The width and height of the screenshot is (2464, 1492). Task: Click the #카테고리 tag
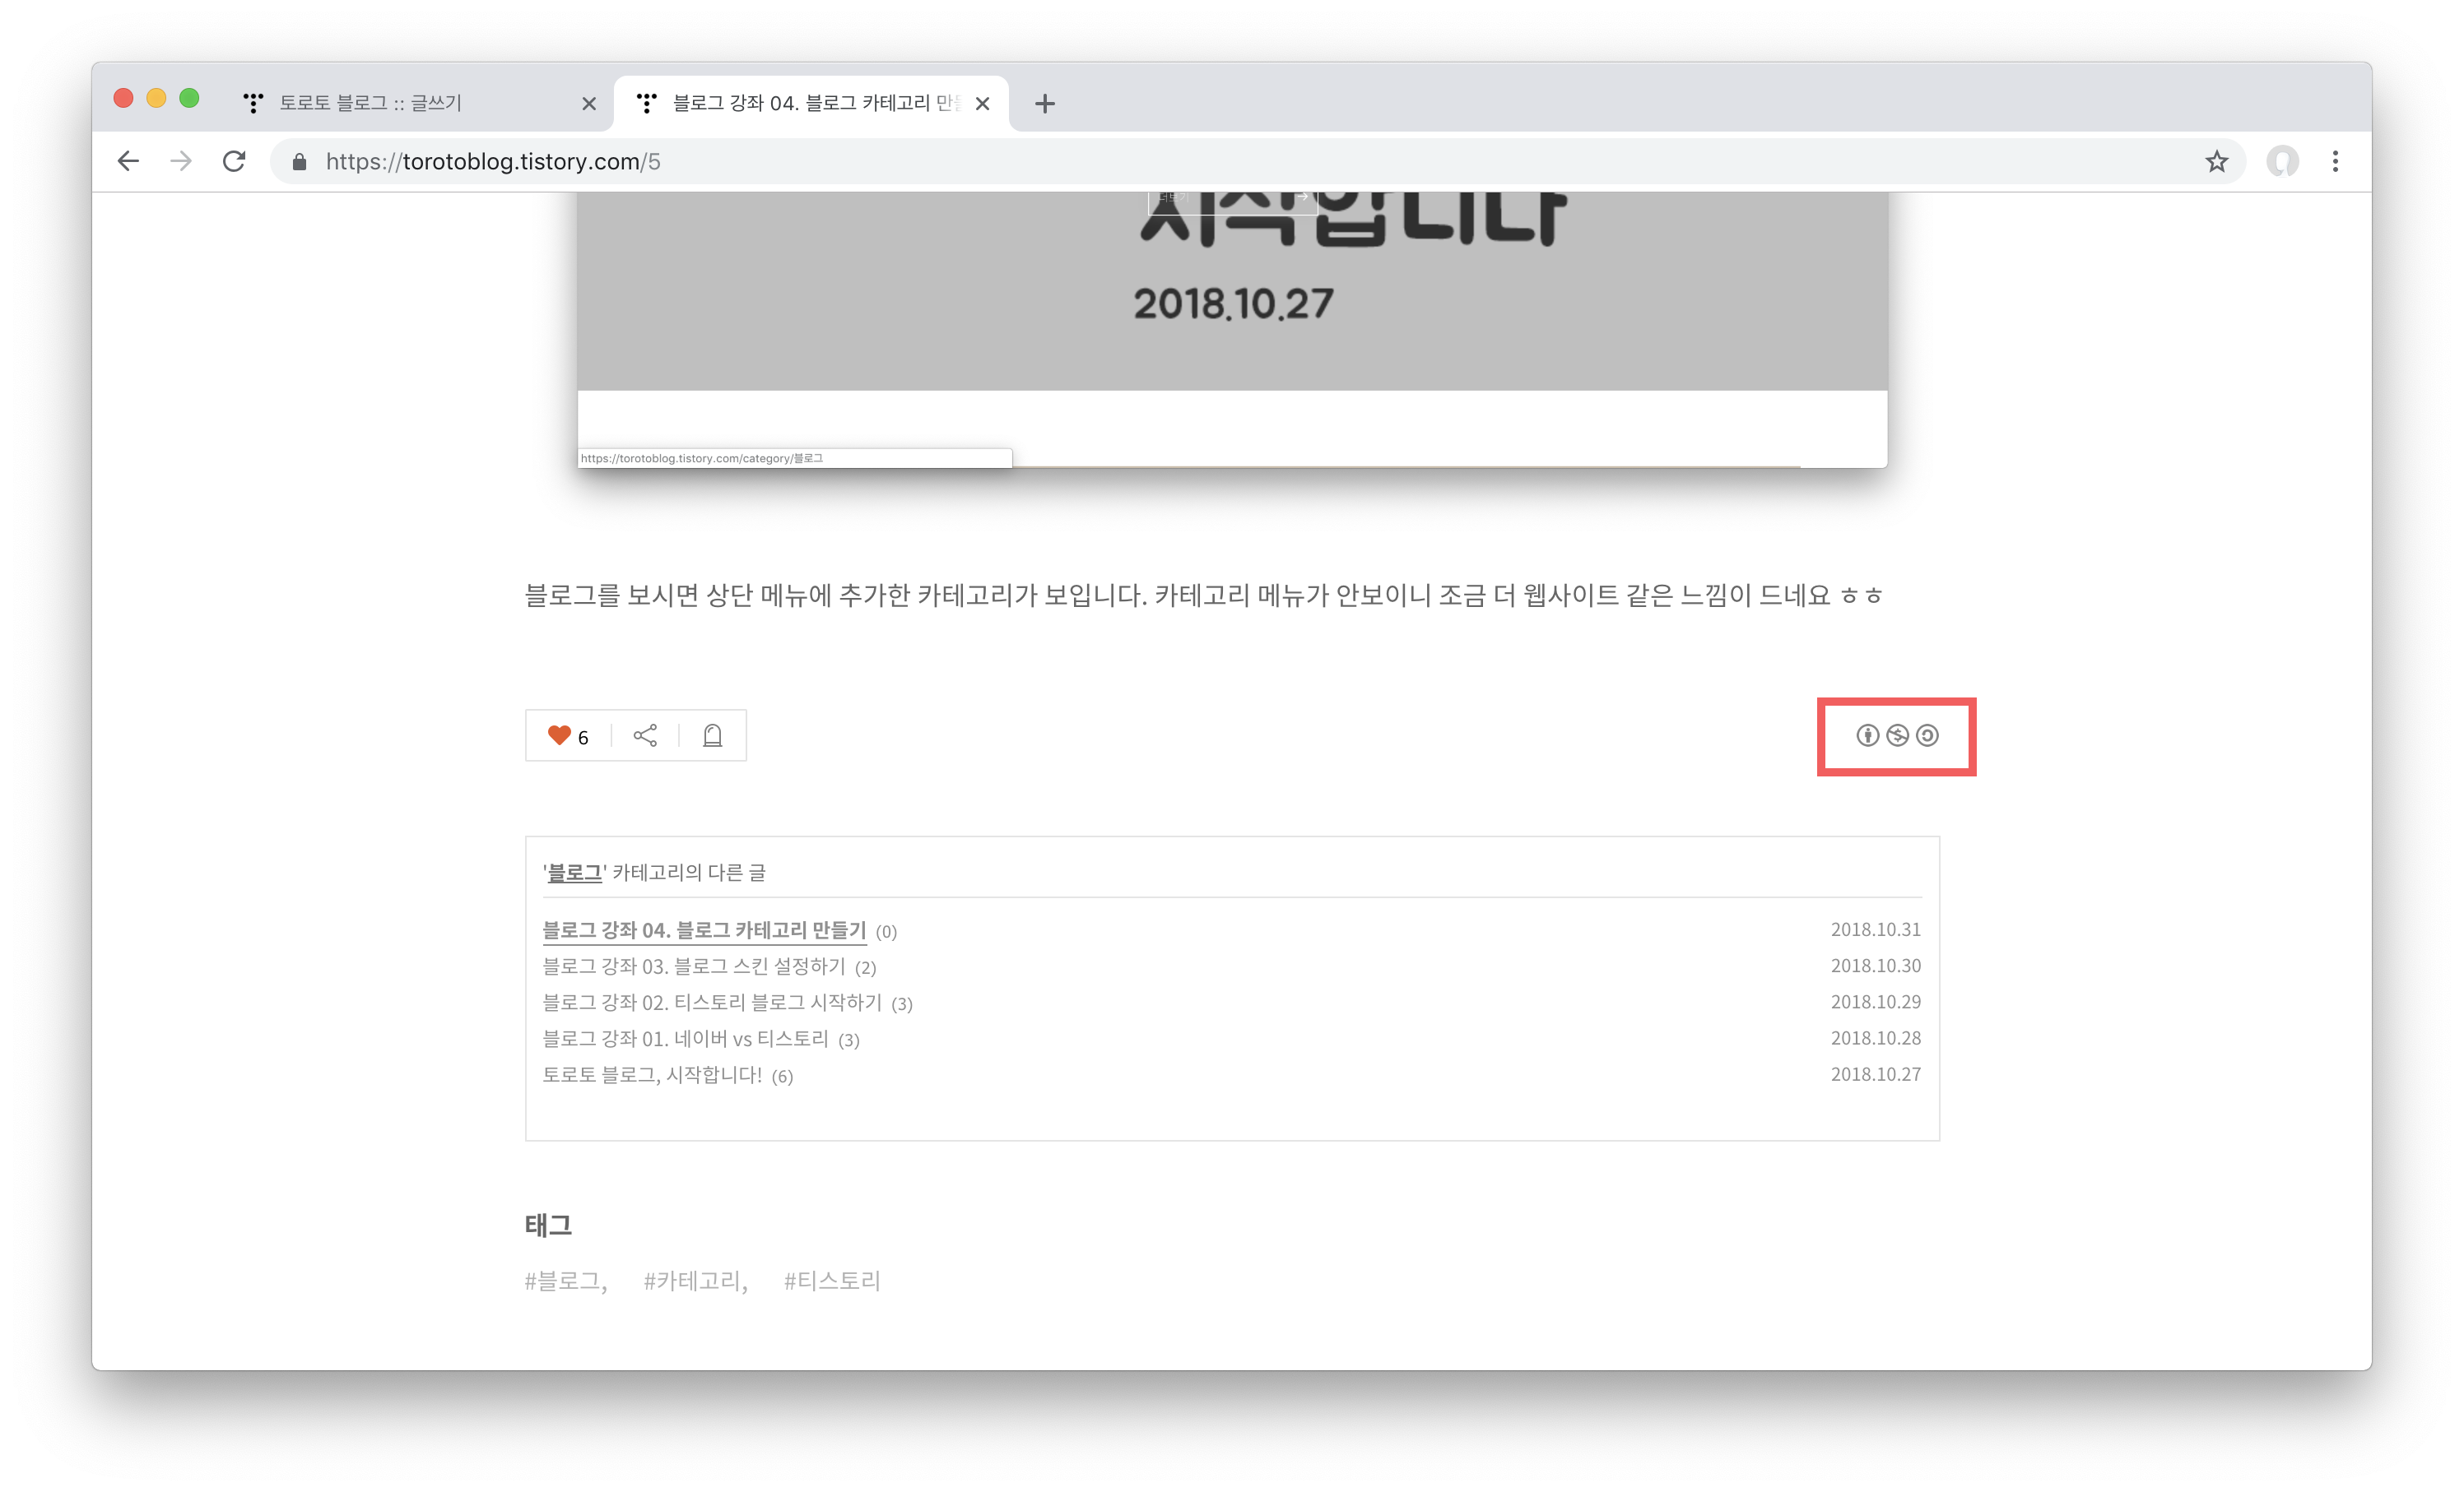pos(693,1281)
